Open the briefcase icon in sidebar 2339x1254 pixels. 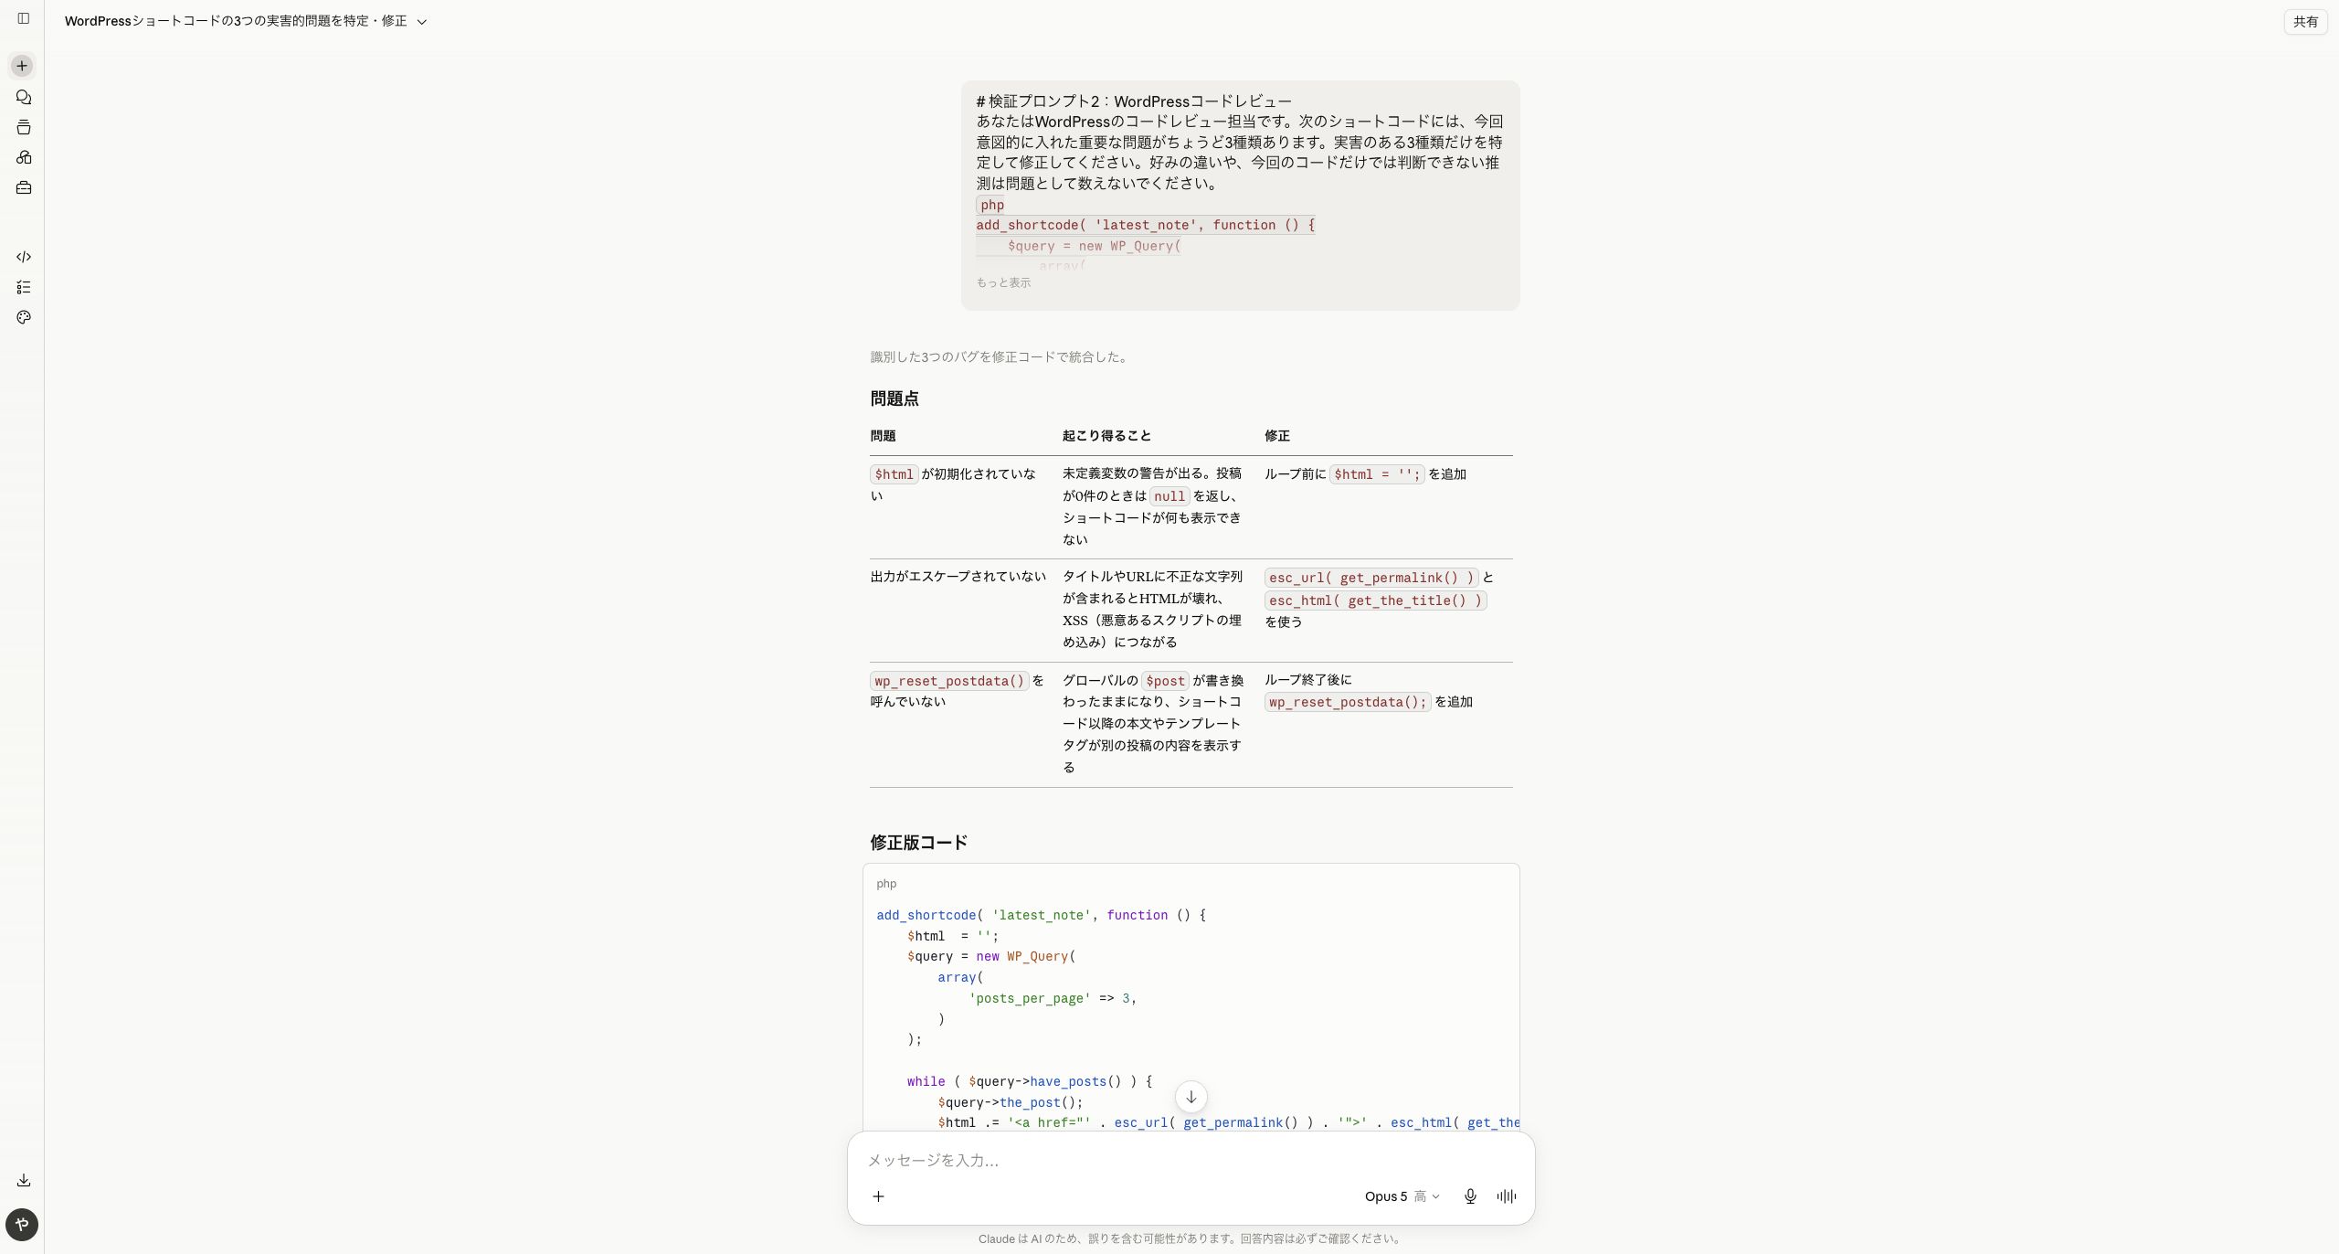click(24, 187)
